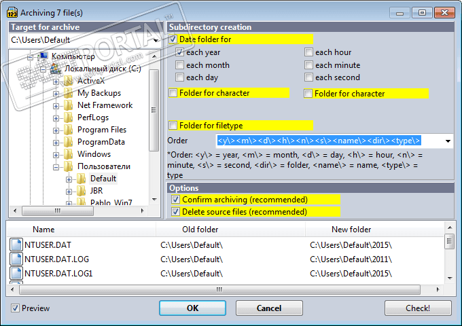This screenshot has width=462, height=326.
Task: Click the NTUSER.DAT file icon
Action: tap(16, 244)
